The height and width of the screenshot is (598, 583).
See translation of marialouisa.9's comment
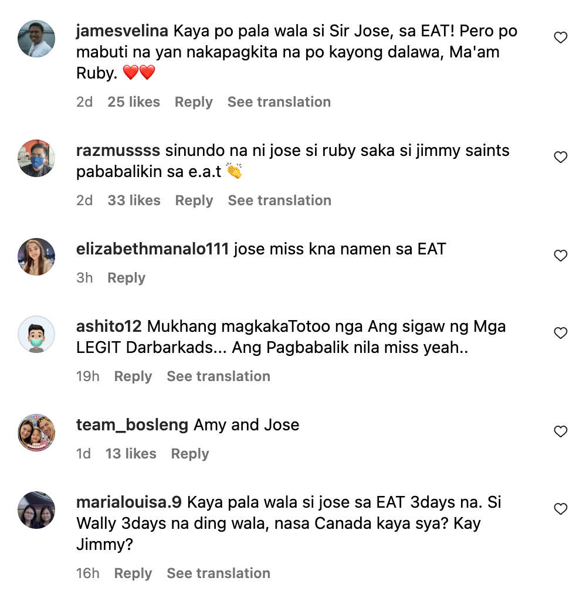click(218, 573)
